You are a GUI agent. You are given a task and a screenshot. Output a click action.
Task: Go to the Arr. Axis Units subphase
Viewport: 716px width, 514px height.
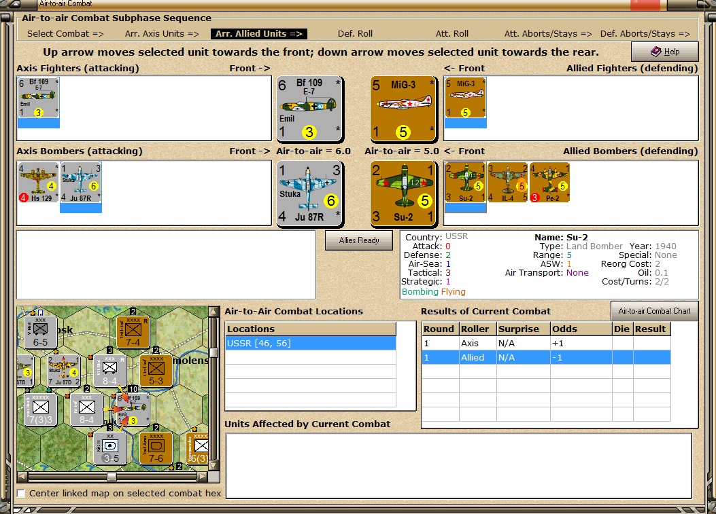162,34
